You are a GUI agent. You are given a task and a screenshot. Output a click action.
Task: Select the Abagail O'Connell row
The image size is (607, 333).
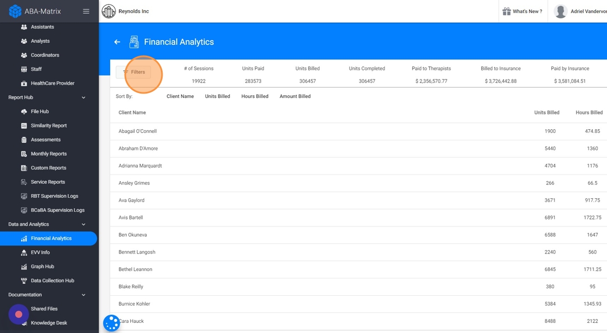pos(358,131)
